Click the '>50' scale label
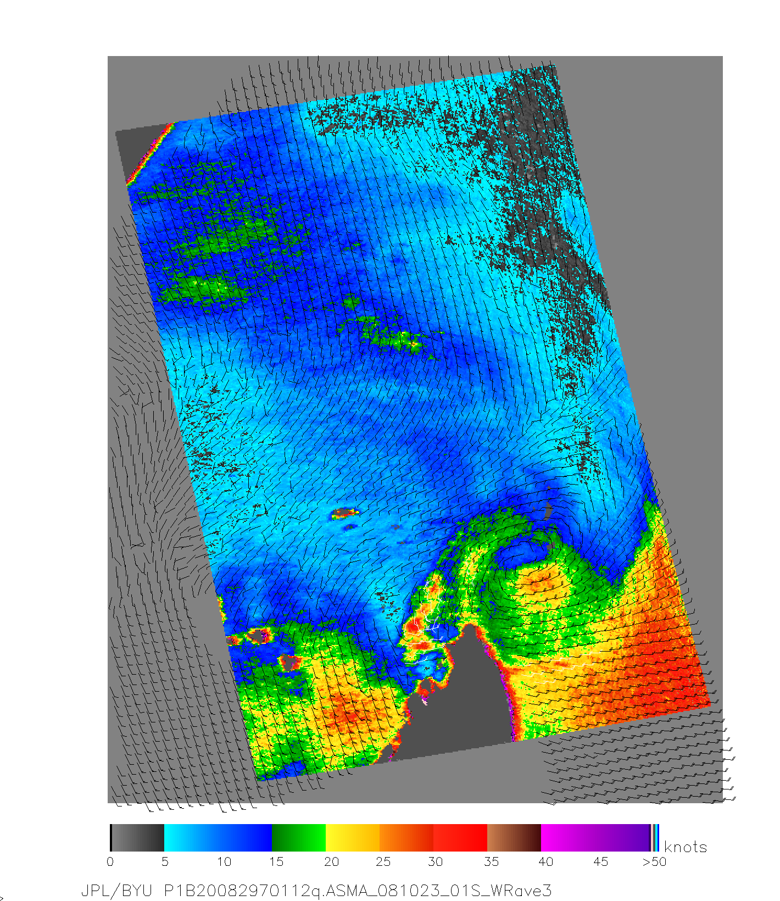Image resolution: width=780 pixels, height=901 pixels. pos(655,861)
